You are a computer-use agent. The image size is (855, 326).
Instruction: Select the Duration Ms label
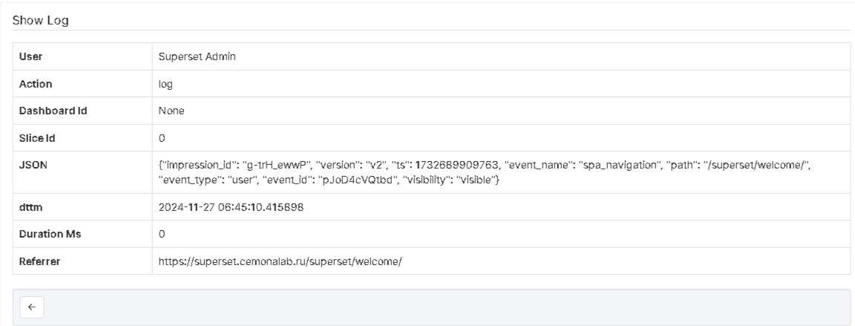pyautogui.click(x=50, y=234)
